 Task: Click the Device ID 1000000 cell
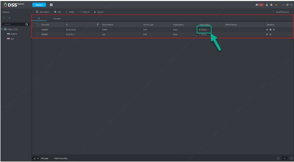point(44,30)
